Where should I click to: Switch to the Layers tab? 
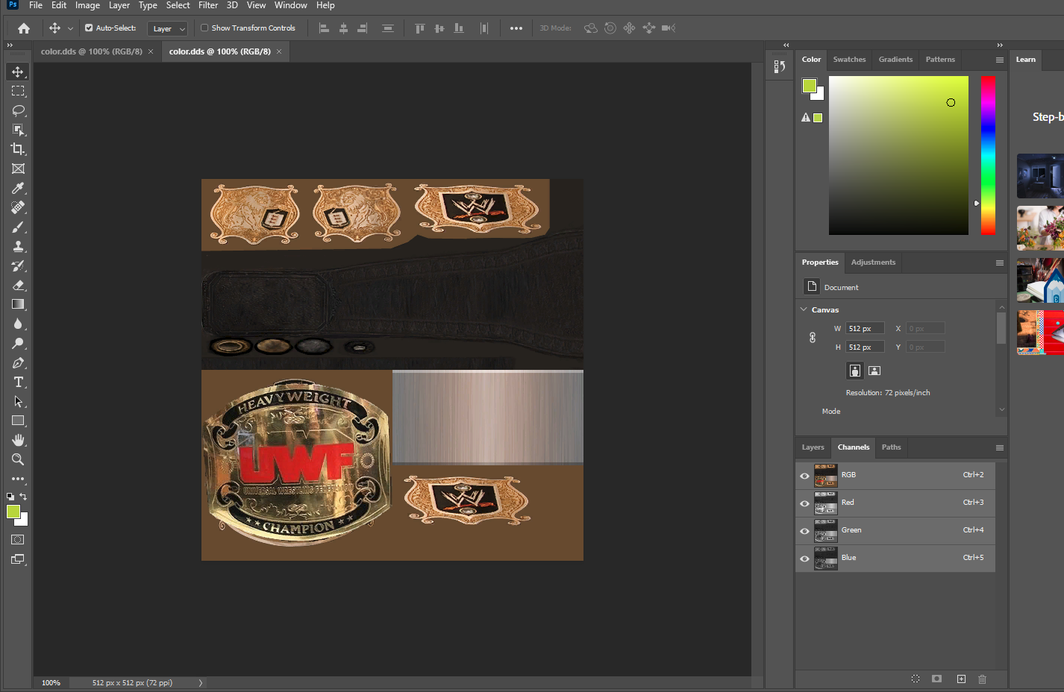point(813,447)
